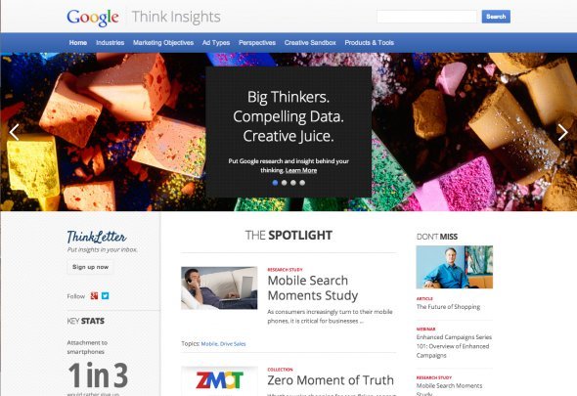Open Mobile Search Moments Study headline
577x396 pixels.
pyautogui.click(x=312, y=287)
